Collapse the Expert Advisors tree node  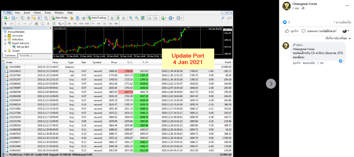click(5, 43)
